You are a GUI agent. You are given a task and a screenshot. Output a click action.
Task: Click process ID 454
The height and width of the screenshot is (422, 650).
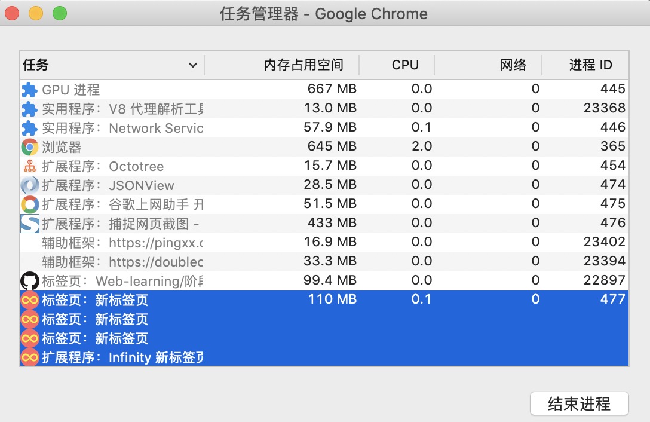coord(613,165)
